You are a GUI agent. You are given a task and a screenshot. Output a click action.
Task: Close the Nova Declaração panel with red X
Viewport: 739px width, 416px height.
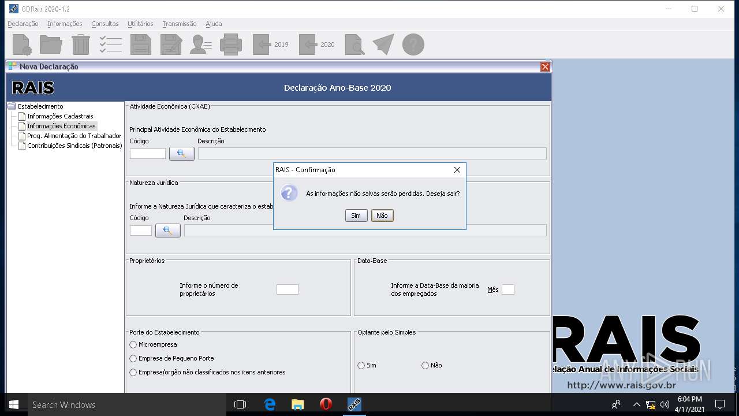tap(545, 67)
